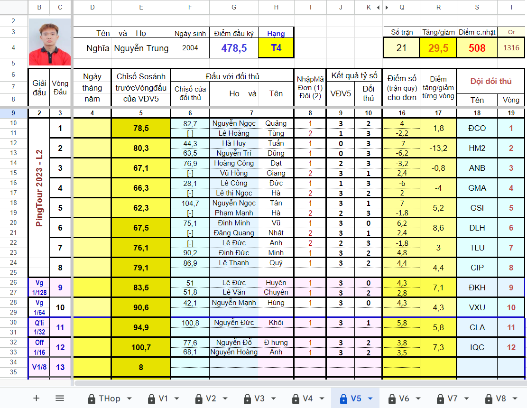Click the add sheet plus icon

pos(37,398)
